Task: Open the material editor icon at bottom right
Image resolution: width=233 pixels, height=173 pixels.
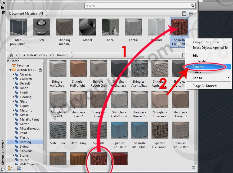Action: [x=193, y=168]
